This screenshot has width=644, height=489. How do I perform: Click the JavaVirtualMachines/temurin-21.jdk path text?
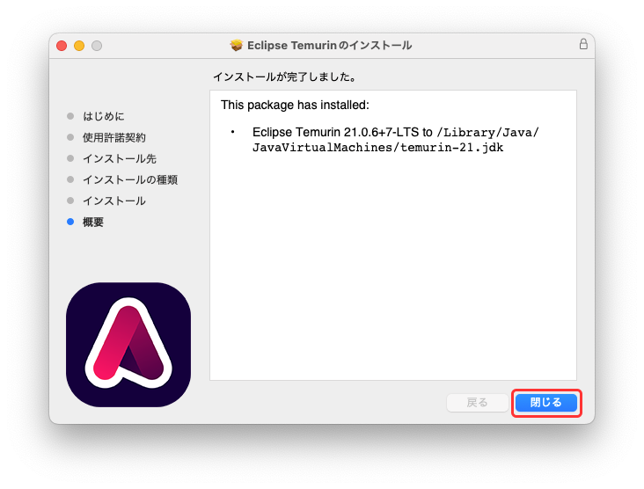[x=377, y=148]
